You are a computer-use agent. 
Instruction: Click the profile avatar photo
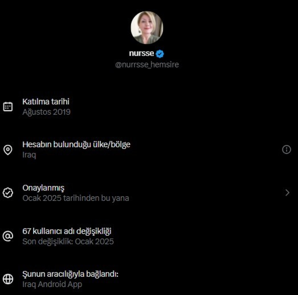[x=147, y=27]
